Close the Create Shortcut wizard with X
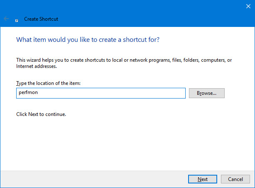The height and width of the screenshot is (188, 255). click(x=248, y=6)
